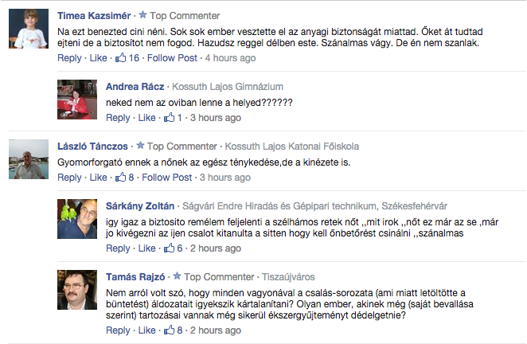Click thumbs-up count icon on Sárkány Zoltán's reply

click(x=169, y=248)
